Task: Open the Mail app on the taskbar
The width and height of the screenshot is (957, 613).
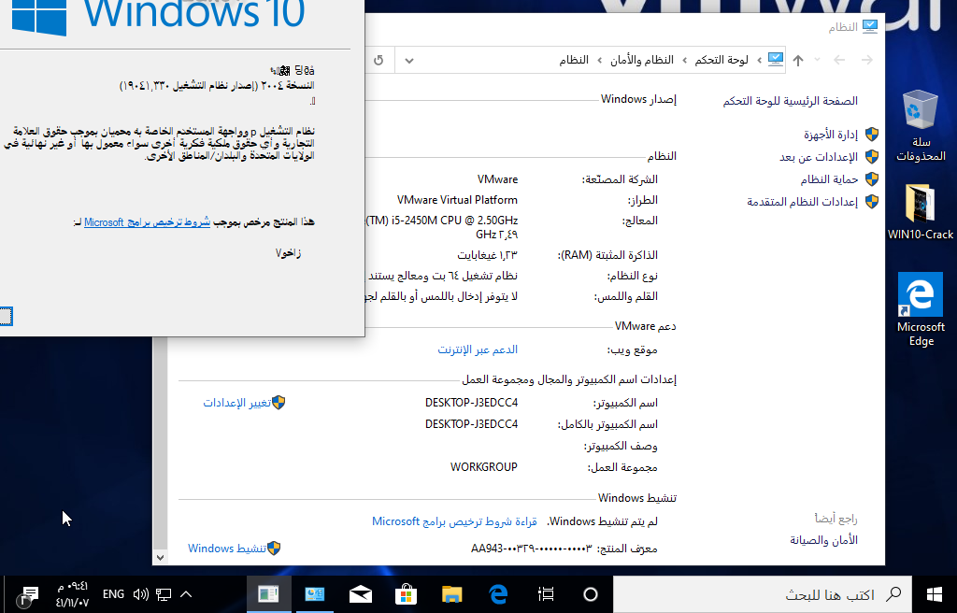Action: (x=360, y=594)
